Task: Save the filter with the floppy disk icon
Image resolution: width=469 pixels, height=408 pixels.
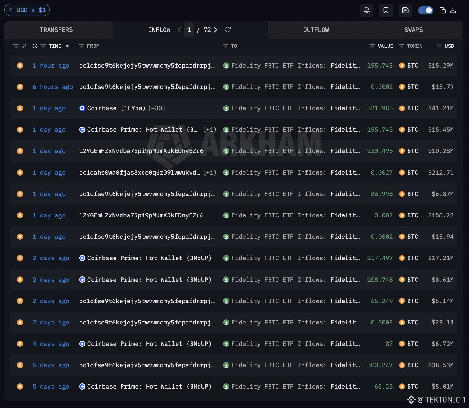Action: coord(405,10)
